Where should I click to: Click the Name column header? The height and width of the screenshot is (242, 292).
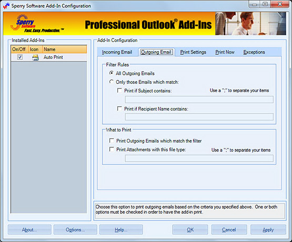(64, 49)
